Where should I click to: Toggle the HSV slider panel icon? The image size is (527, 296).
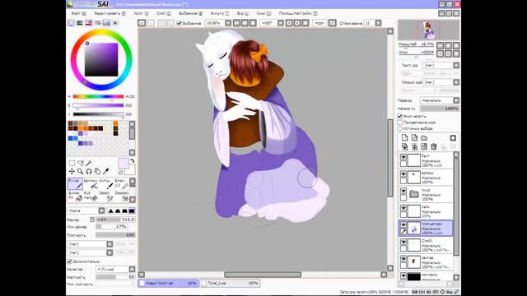tap(88, 23)
